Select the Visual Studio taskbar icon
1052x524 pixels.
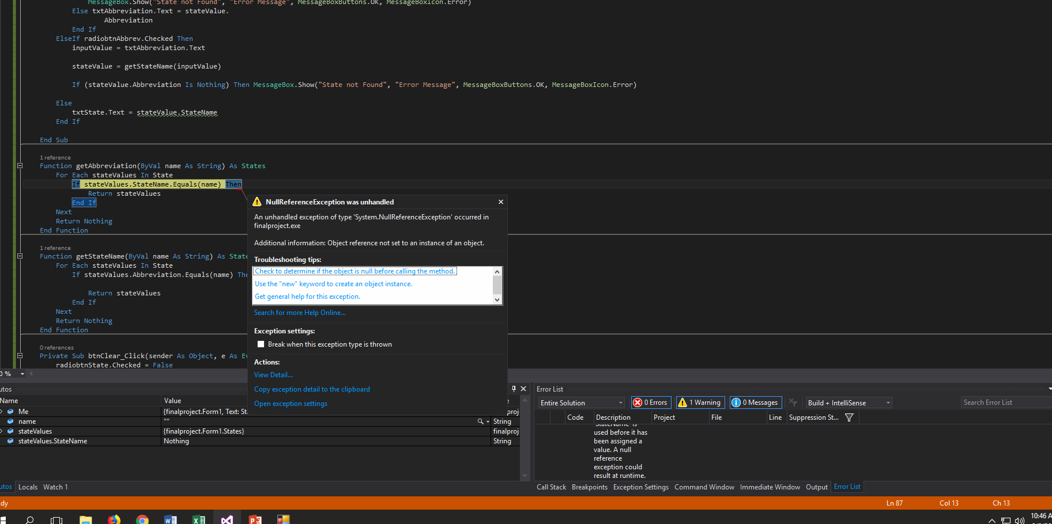(227, 518)
